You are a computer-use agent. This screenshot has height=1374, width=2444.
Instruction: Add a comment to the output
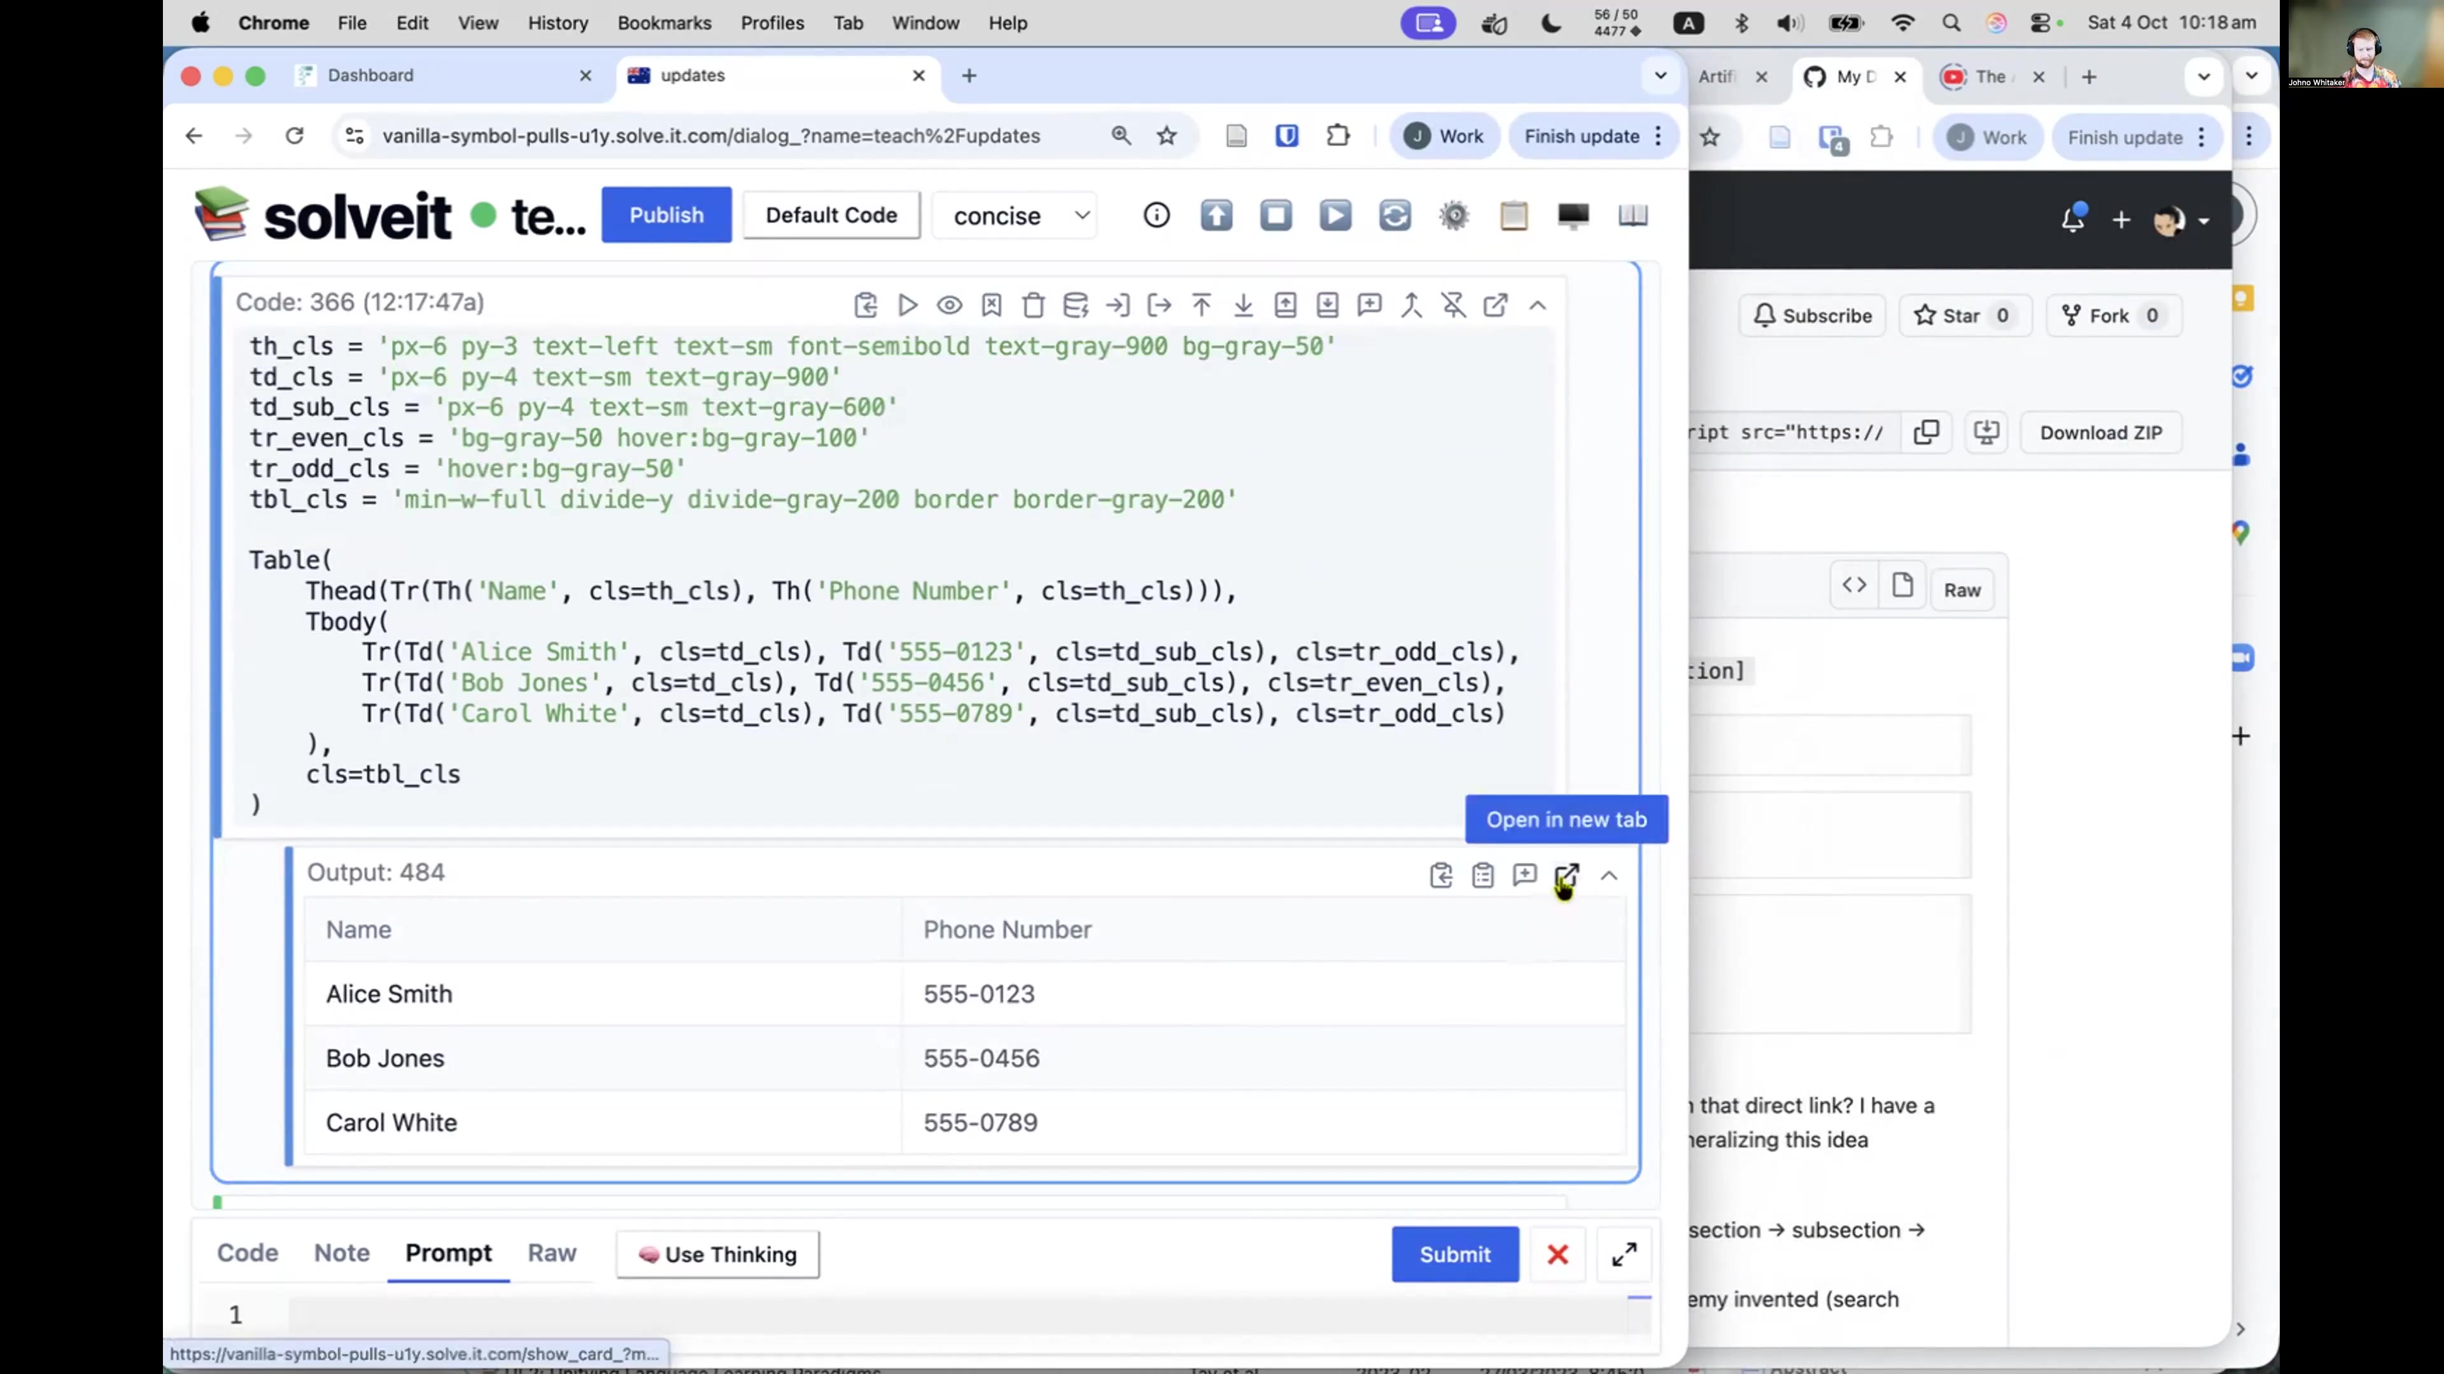pos(1525,875)
